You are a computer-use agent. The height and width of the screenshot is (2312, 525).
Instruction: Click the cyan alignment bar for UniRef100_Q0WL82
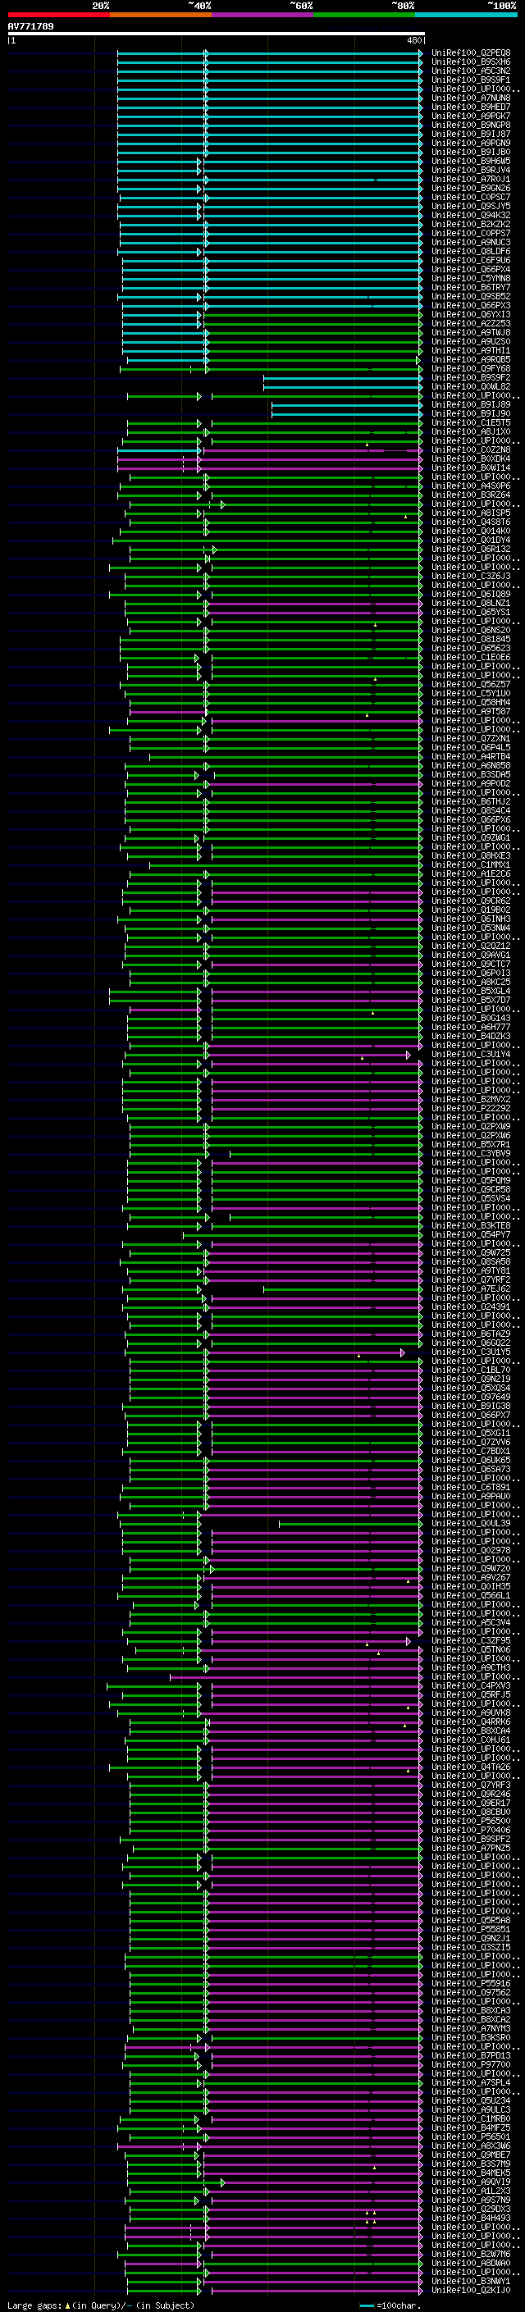coord(342,387)
